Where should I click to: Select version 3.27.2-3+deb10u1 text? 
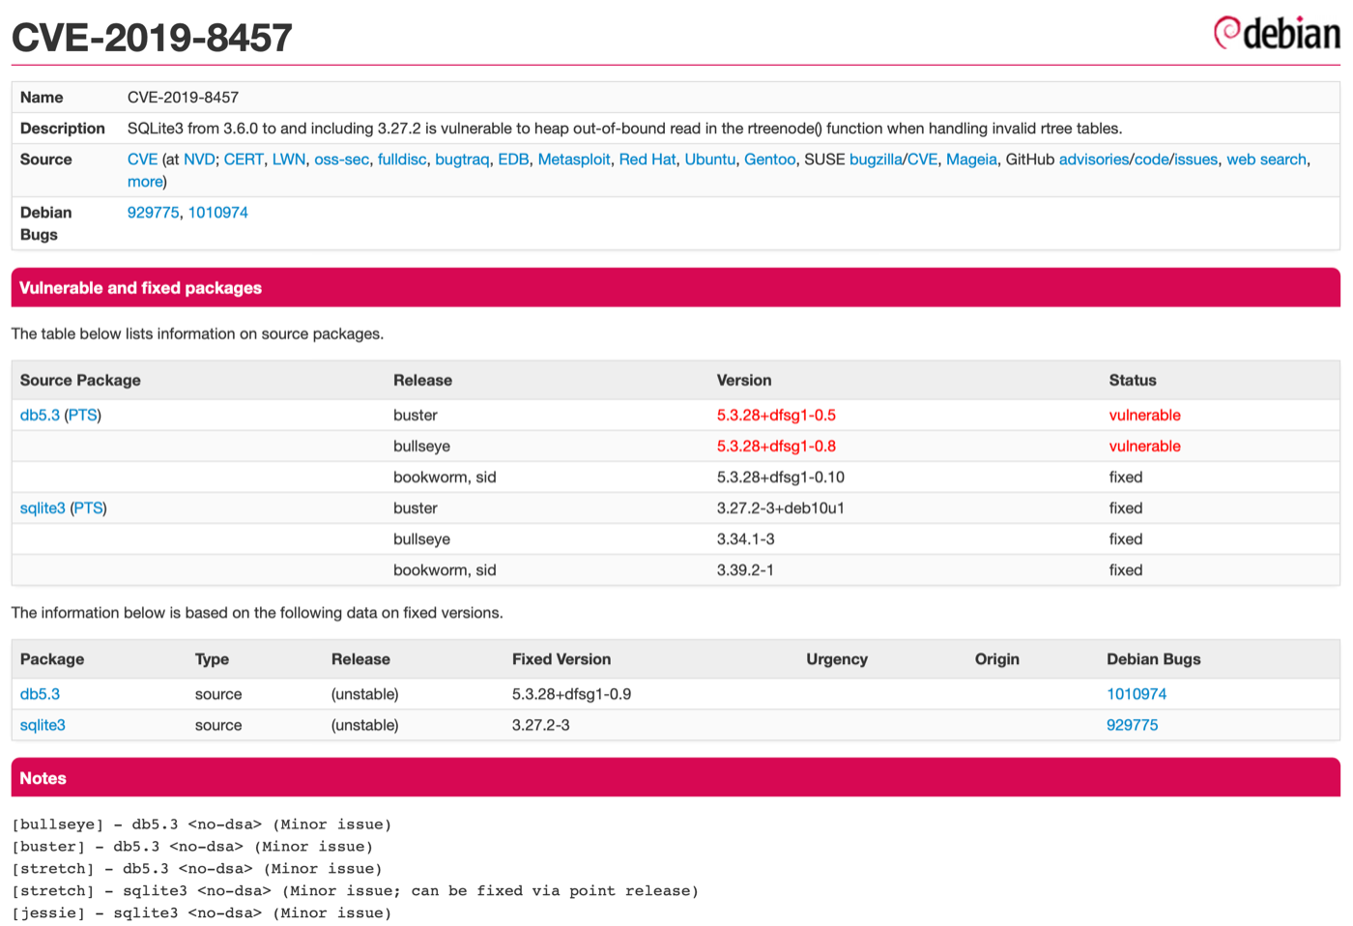click(781, 508)
